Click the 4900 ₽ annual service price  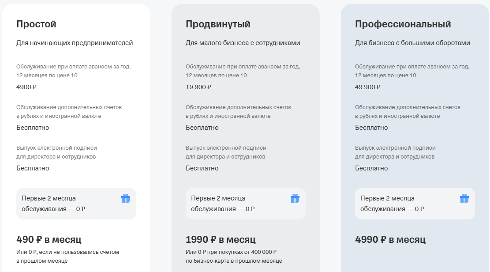(x=26, y=87)
